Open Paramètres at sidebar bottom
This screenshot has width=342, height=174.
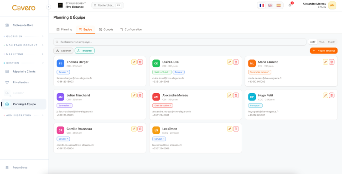pos(24,168)
